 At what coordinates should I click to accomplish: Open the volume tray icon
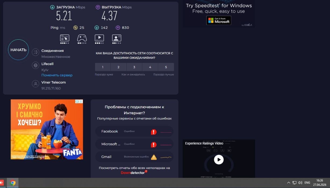click(300, 183)
